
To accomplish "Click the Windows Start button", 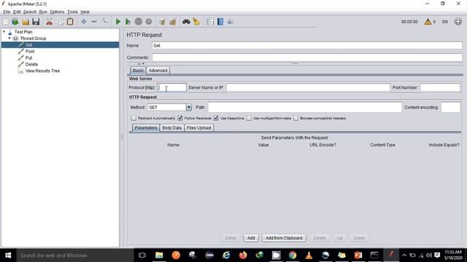I will coord(8,255).
